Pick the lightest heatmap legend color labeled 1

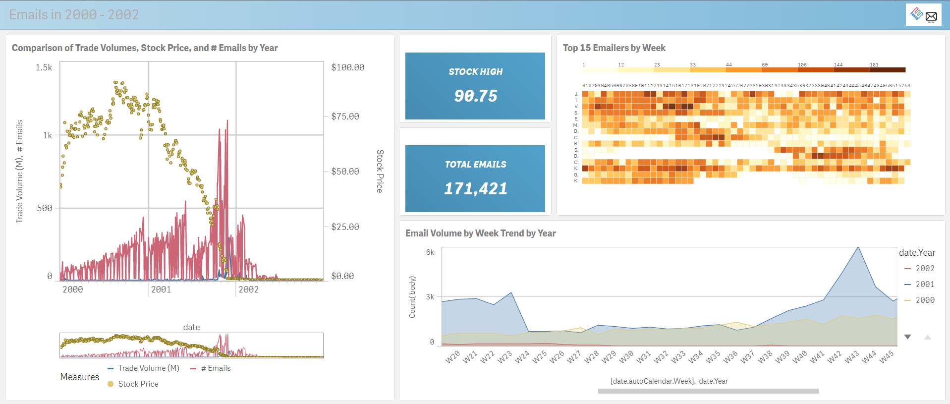[x=600, y=70]
